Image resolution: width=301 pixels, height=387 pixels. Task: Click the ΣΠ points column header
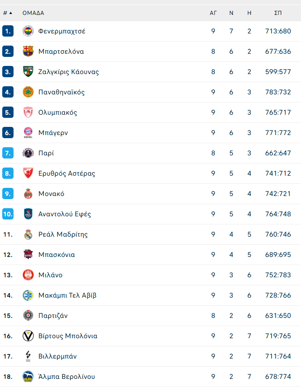tap(278, 13)
